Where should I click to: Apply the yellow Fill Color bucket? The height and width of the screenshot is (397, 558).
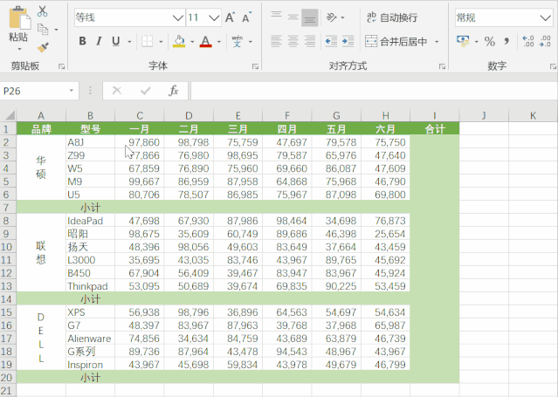pyautogui.click(x=179, y=41)
